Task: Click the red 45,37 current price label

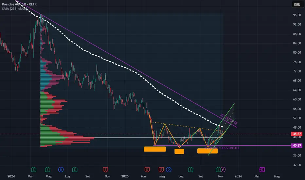Action: [297, 134]
